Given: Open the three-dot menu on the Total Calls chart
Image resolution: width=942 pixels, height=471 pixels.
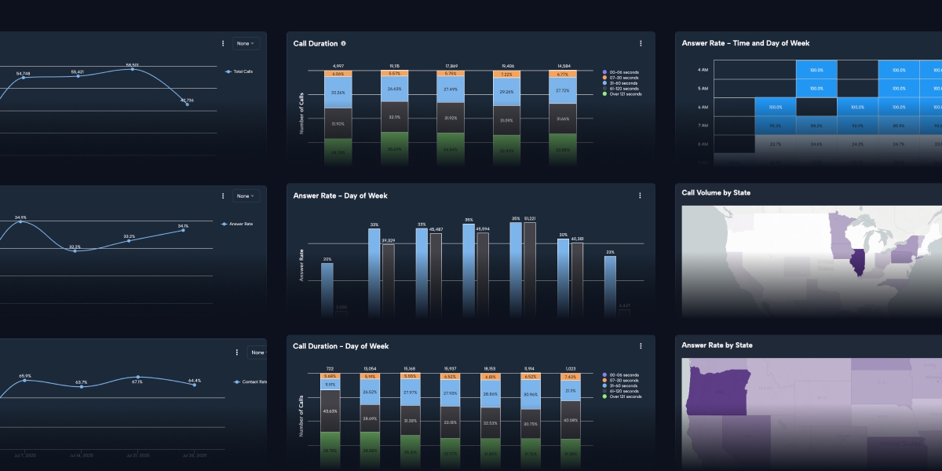Looking at the screenshot, I should 223,44.
